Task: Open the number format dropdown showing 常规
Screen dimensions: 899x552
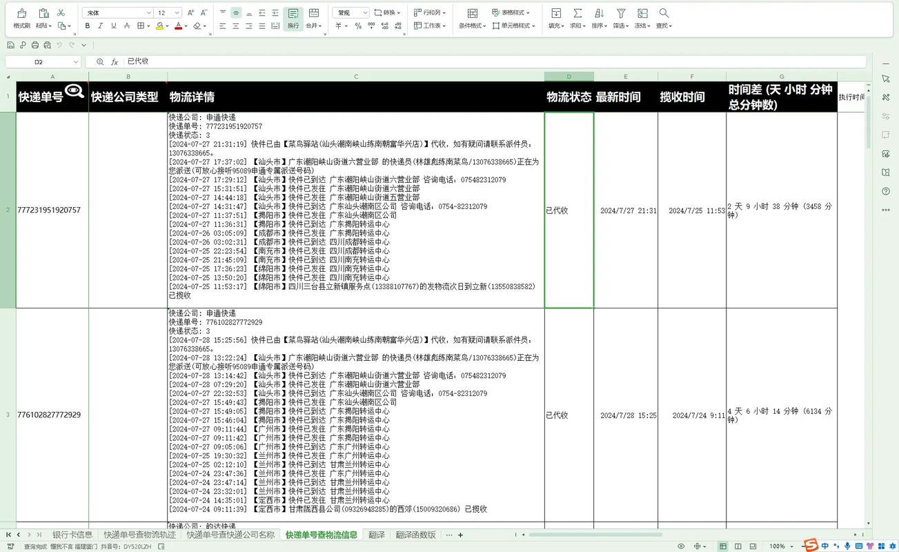Action: [350, 12]
